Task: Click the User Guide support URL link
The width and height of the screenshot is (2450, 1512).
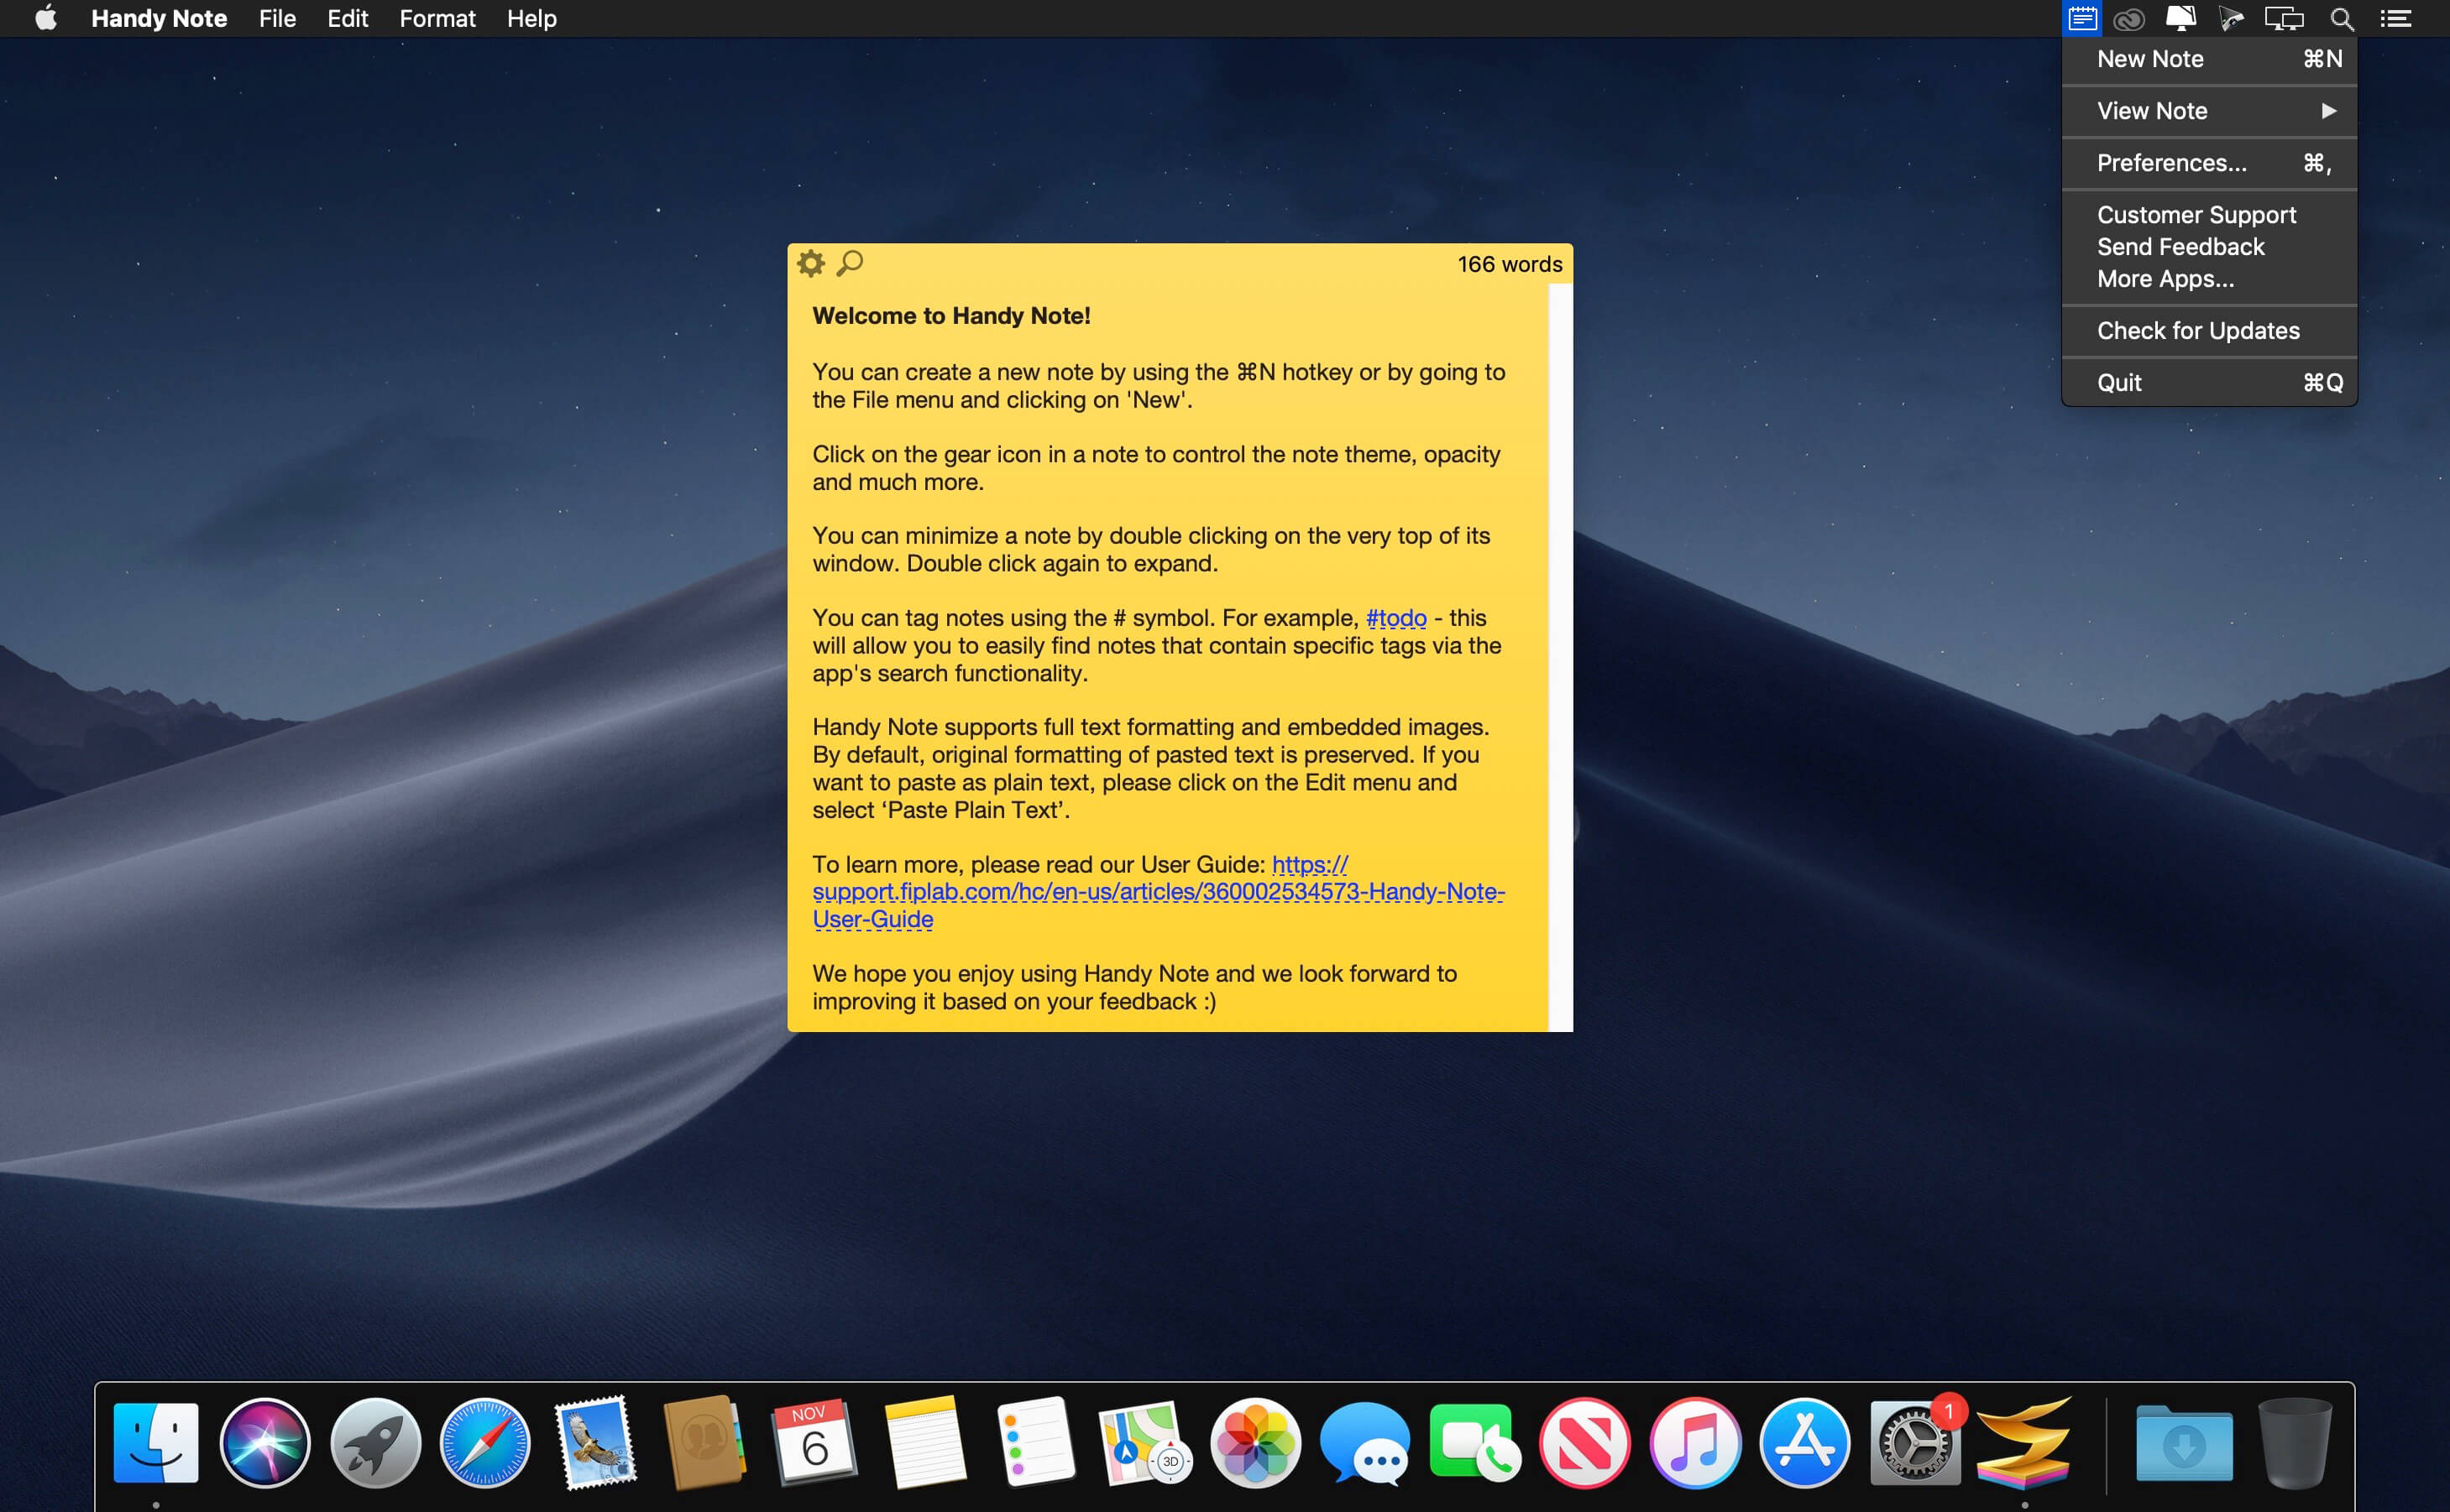Action: tap(1159, 891)
